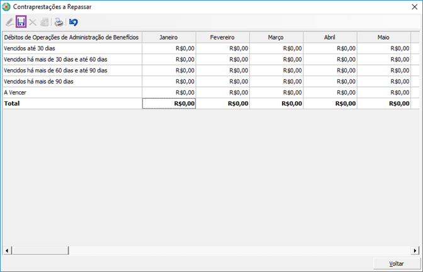Click the Março column header
Screen dimensions: 423x272
(x=276, y=38)
